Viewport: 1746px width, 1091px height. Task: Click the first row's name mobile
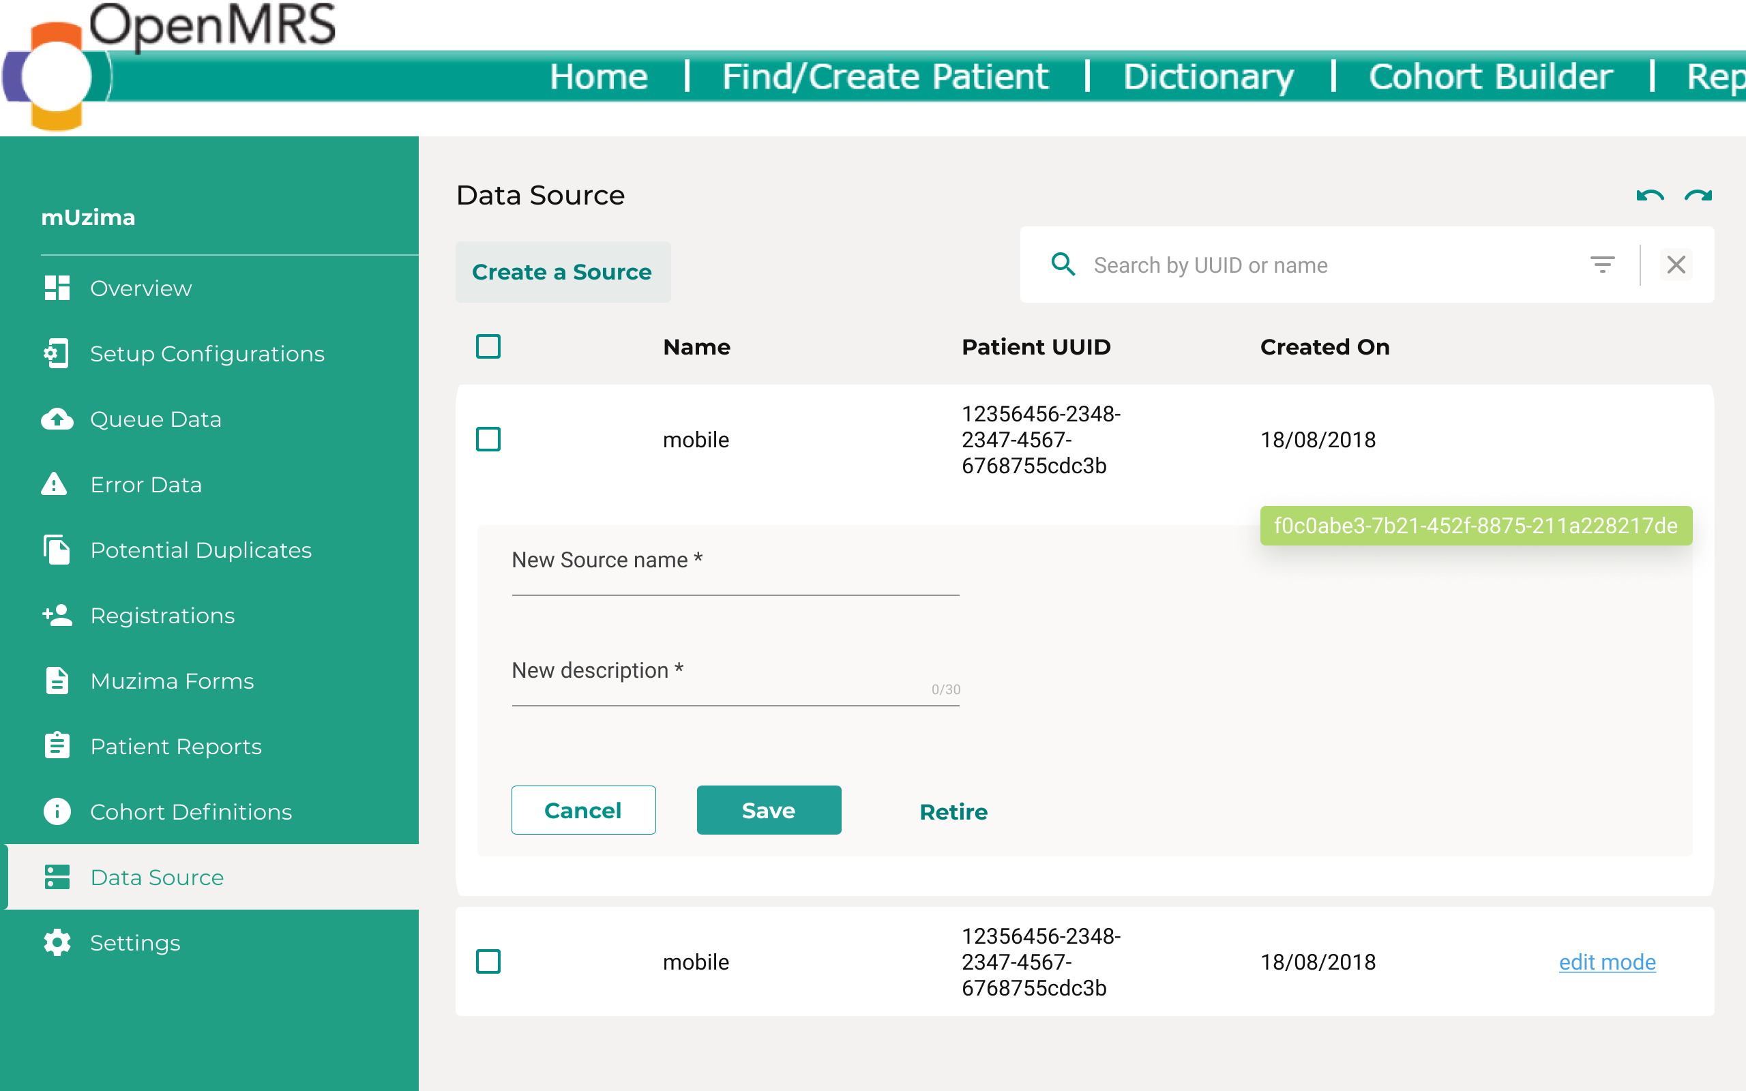[x=696, y=439]
